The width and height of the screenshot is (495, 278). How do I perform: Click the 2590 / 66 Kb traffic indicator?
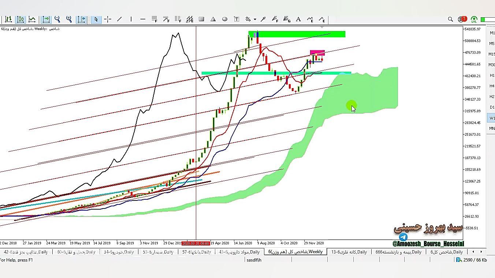point(471,260)
